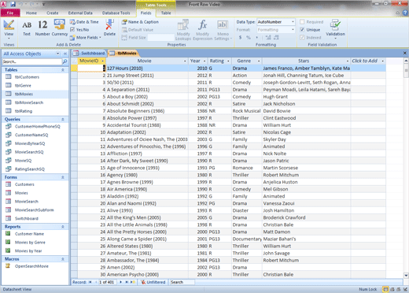Open the MoviesByYearSQ query
This screenshot has height=293, width=409.
point(30,143)
